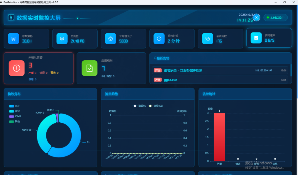
Task: Click the 严重 tag on the ggaa.exe alert
Action: (158, 80)
